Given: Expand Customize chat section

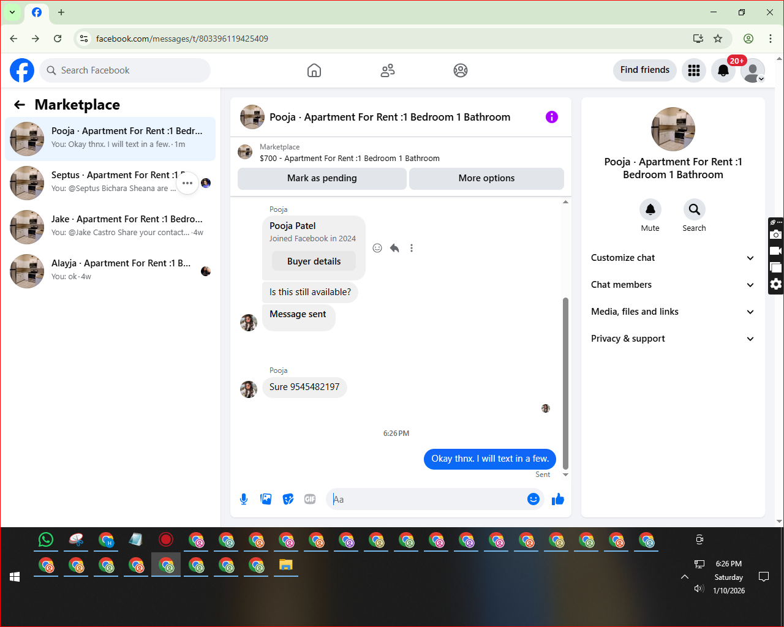Looking at the screenshot, I should coord(673,258).
